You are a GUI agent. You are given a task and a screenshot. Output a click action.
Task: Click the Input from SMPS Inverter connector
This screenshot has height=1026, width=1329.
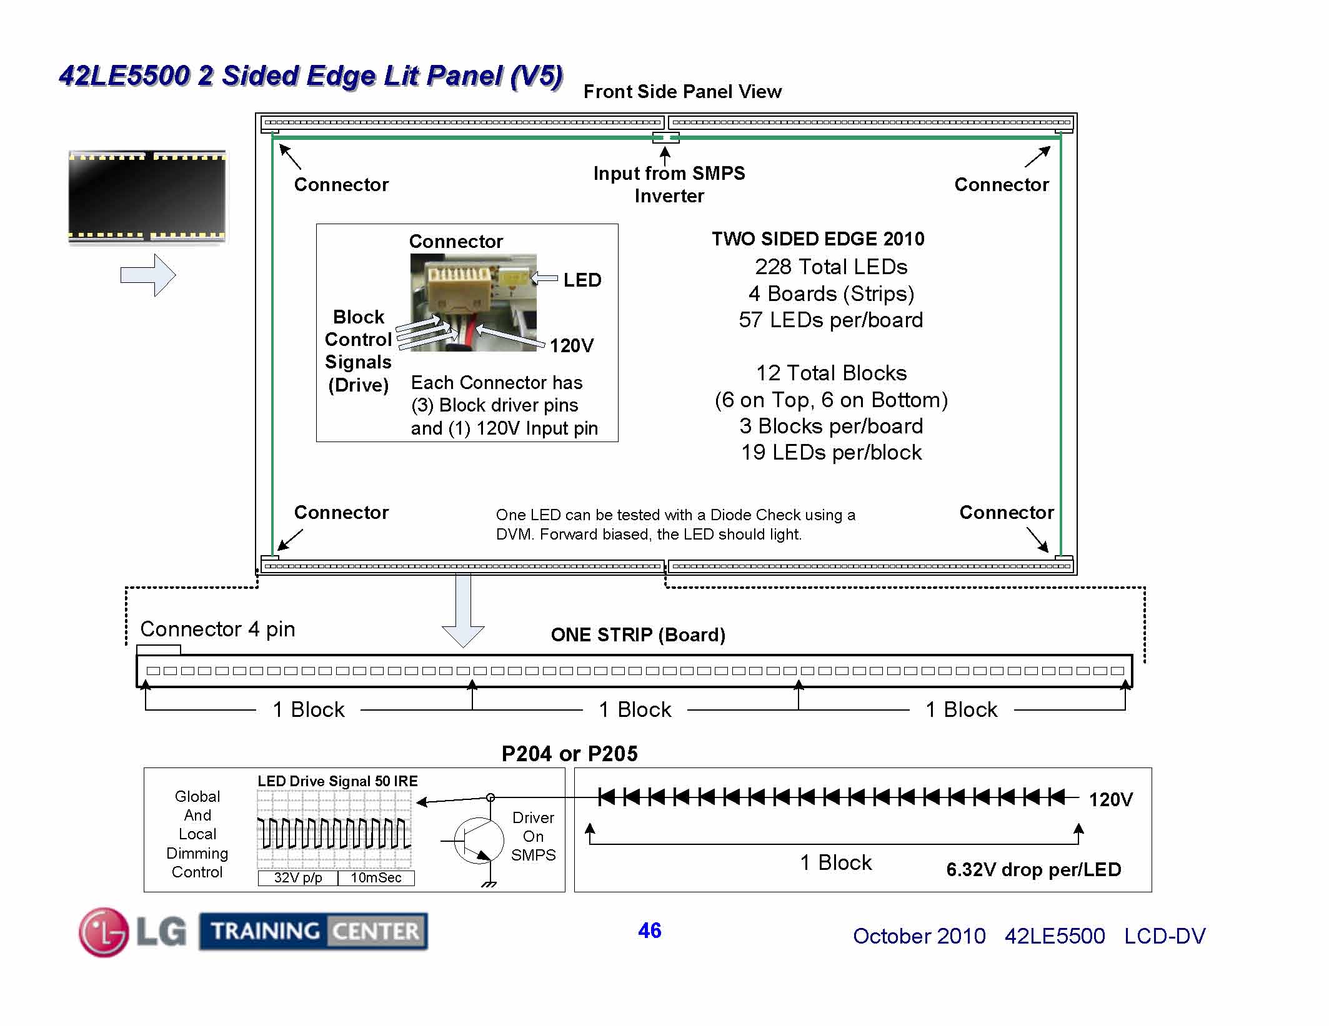coord(665,138)
